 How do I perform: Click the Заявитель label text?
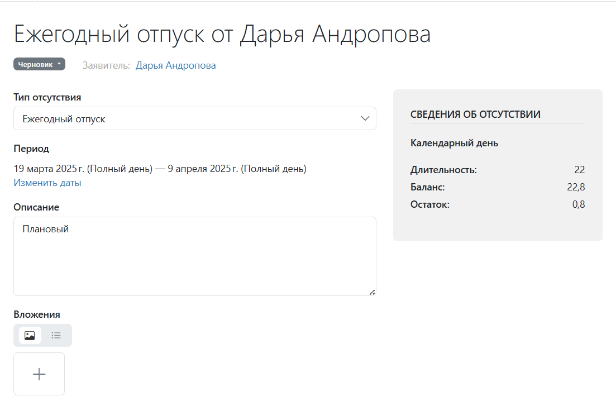(x=106, y=65)
